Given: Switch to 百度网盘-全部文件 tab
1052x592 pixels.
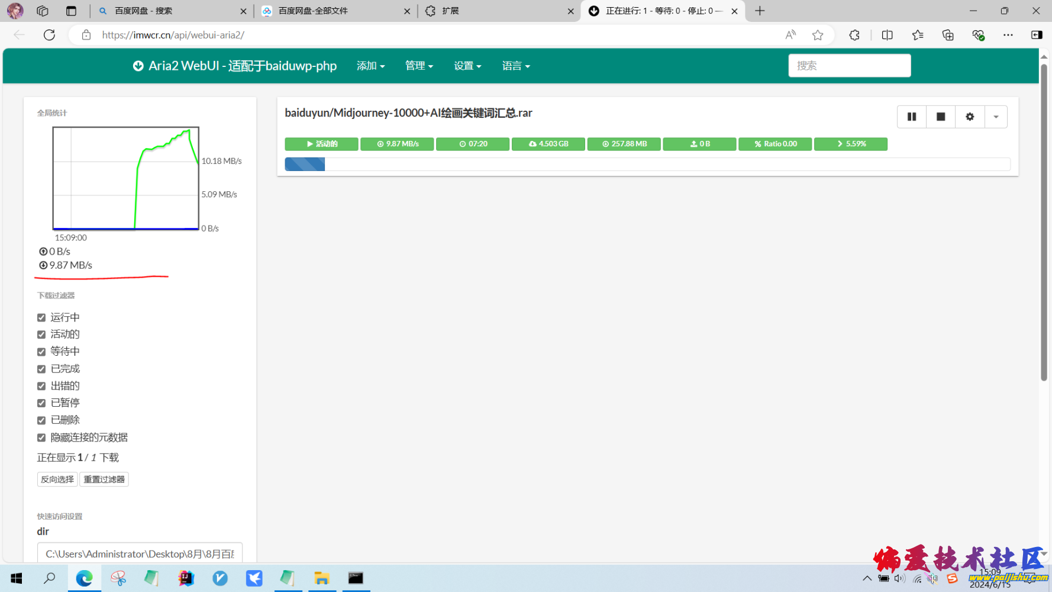Looking at the screenshot, I should 331,11.
